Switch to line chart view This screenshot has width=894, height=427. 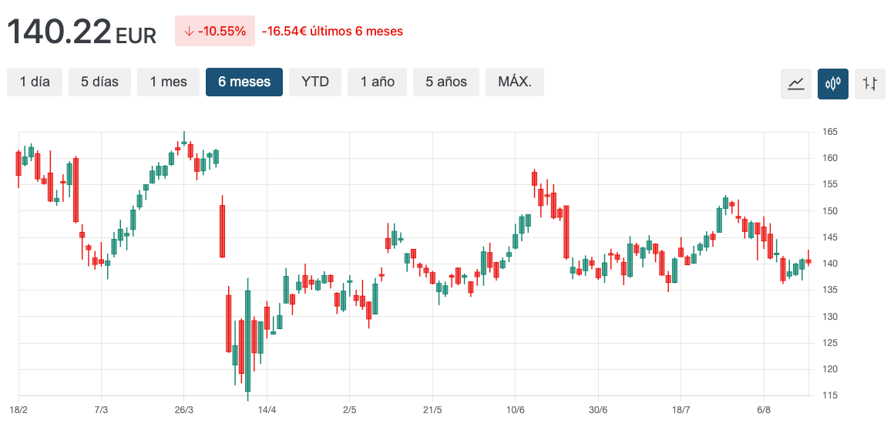click(796, 84)
